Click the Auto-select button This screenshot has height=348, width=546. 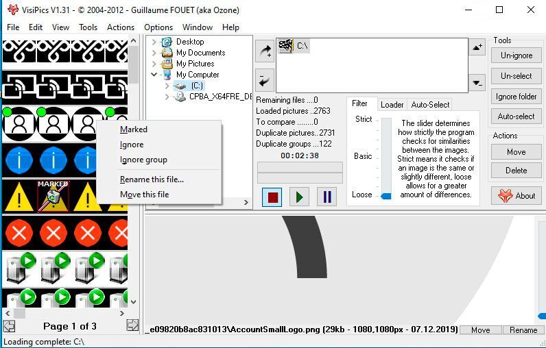tap(517, 116)
